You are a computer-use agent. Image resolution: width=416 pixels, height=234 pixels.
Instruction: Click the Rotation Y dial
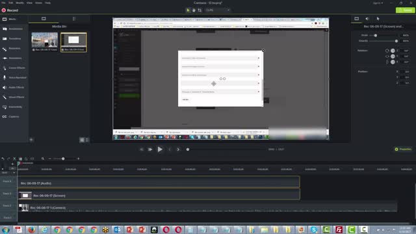(x=393, y=57)
